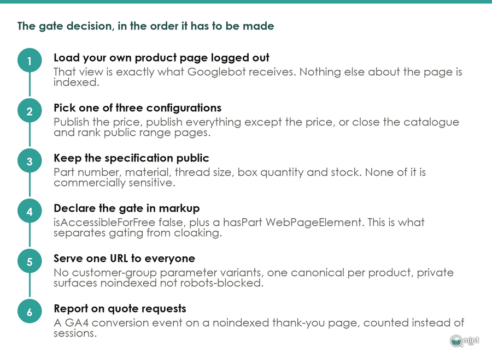The width and height of the screenshot is (492, 360).
Task: Click the step 2 numbered circle
Action: click(x=30, y=111)
